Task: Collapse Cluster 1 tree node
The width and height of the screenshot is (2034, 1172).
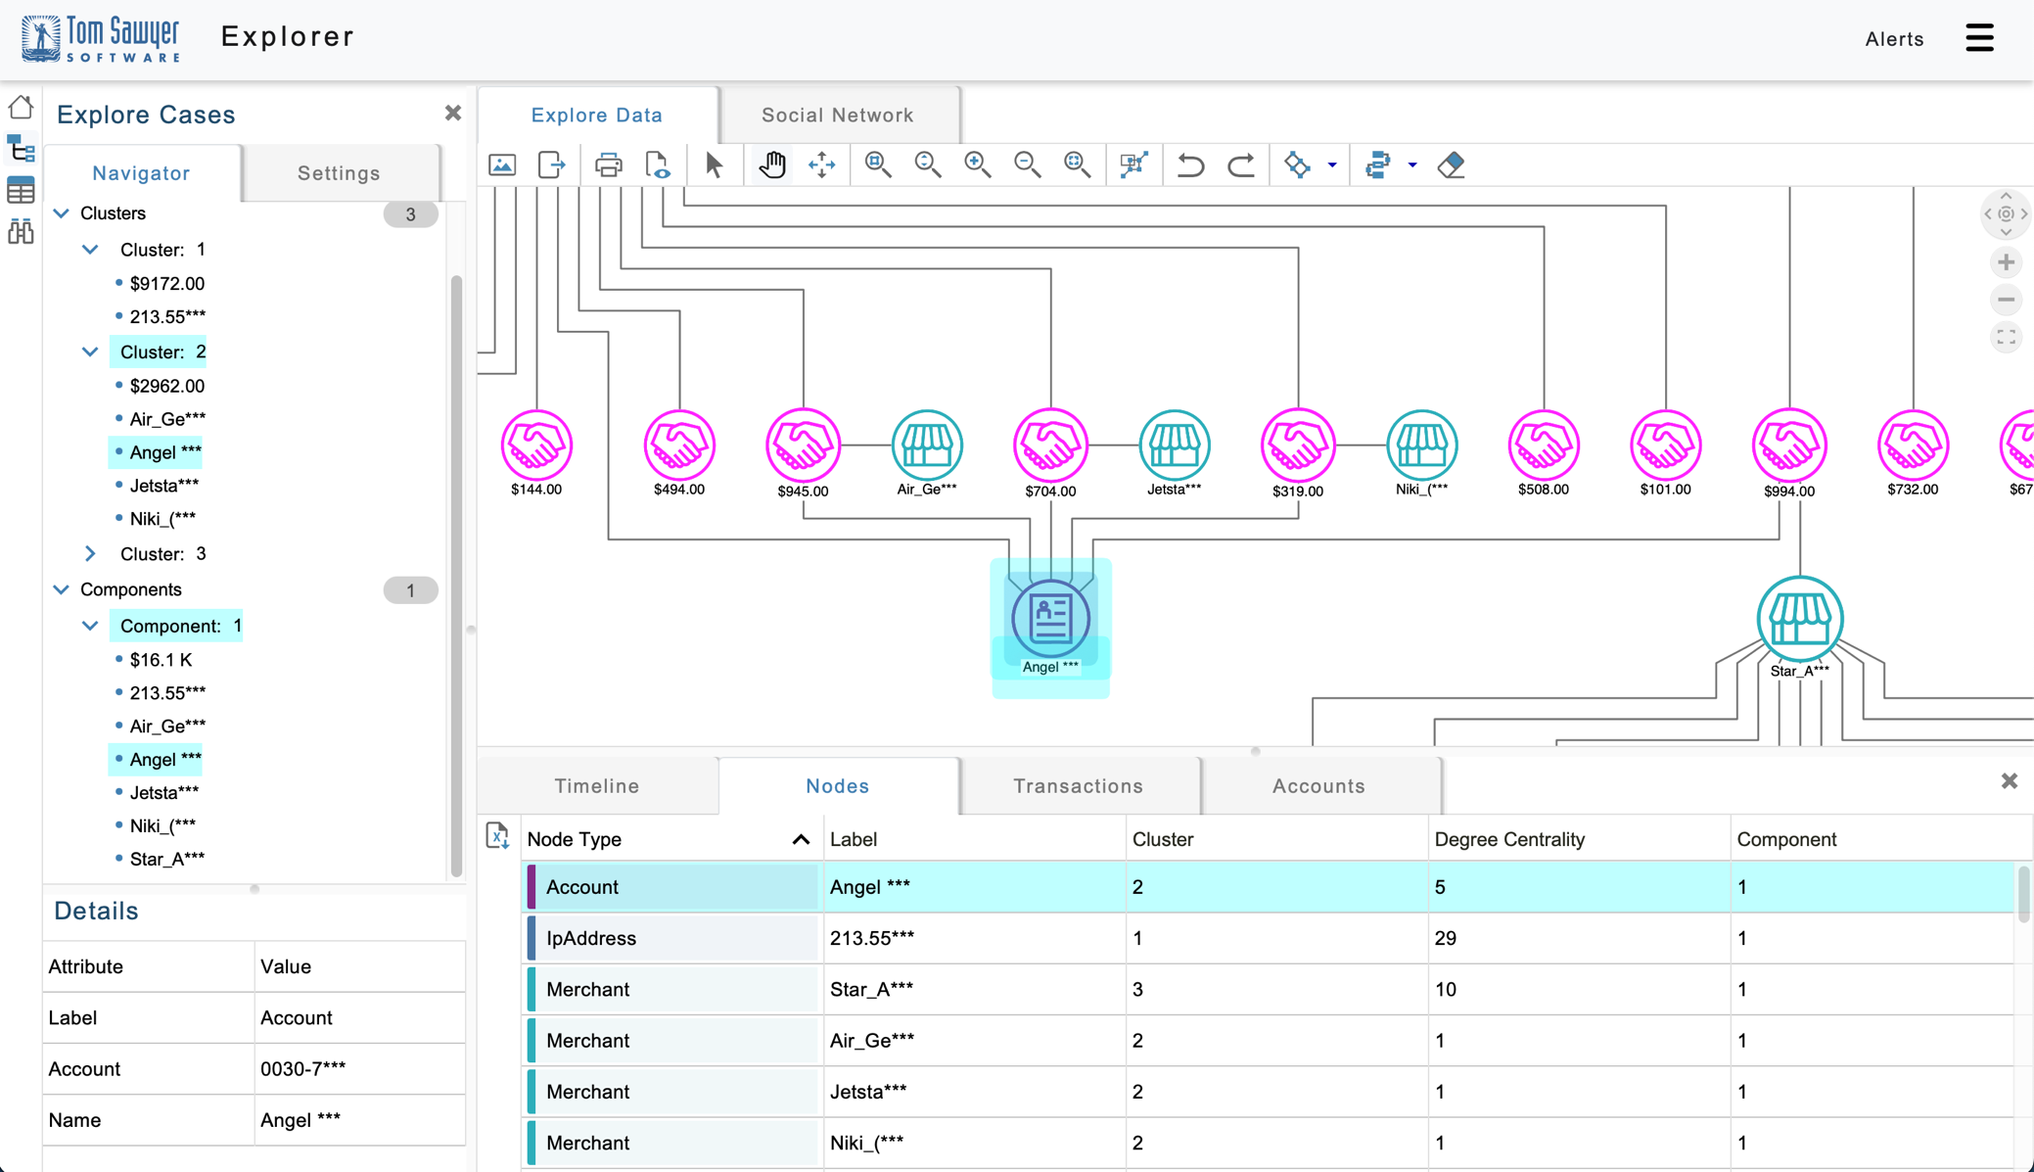Action: pyautogui.click(x=90, y=250)
